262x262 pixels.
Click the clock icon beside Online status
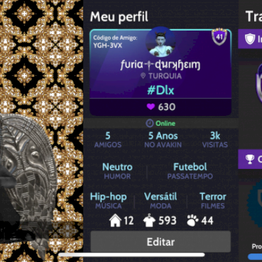(149, 123)
